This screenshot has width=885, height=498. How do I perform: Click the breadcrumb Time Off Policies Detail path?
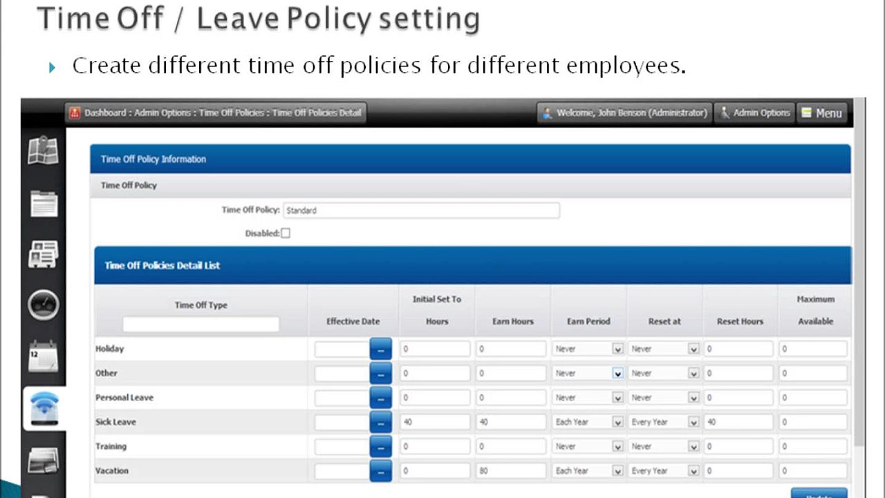pos(317,113)
